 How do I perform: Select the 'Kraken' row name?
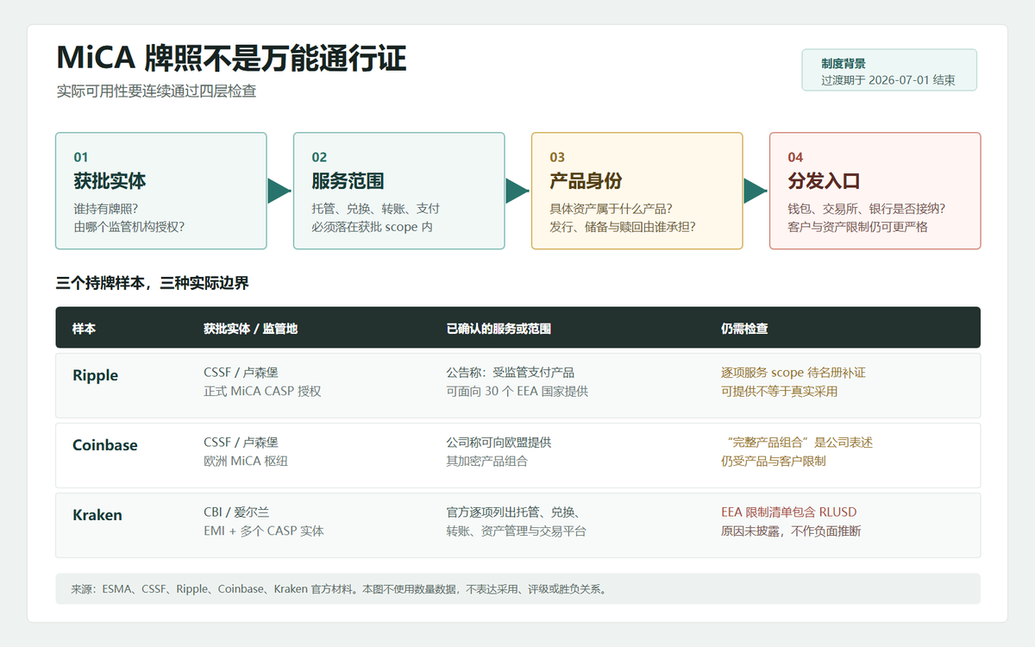97,515
